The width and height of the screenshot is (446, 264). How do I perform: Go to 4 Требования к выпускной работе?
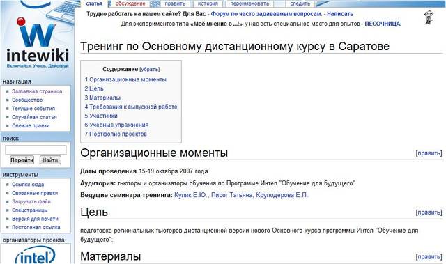pos(131,107)
